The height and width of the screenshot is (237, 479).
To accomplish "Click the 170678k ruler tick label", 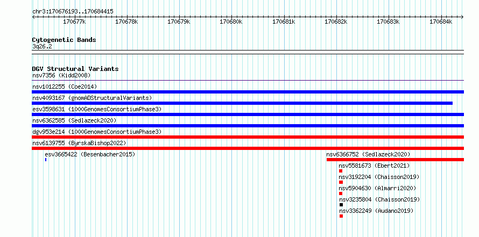I will (126, 21).
